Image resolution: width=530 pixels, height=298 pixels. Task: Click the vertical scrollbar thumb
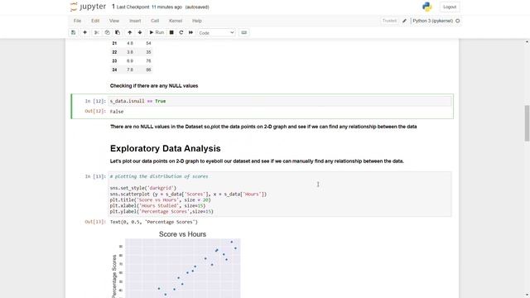(527, 123)
